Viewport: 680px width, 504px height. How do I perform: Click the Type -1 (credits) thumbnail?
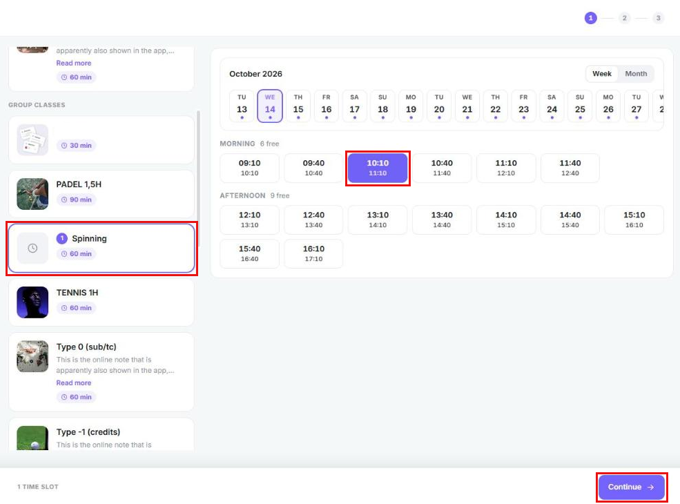[x=32, y=438]
